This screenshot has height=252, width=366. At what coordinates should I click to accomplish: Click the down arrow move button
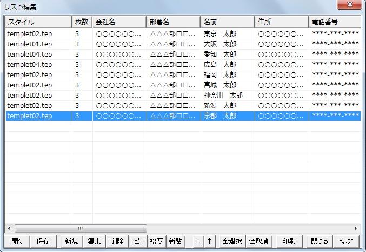point(198,241)
